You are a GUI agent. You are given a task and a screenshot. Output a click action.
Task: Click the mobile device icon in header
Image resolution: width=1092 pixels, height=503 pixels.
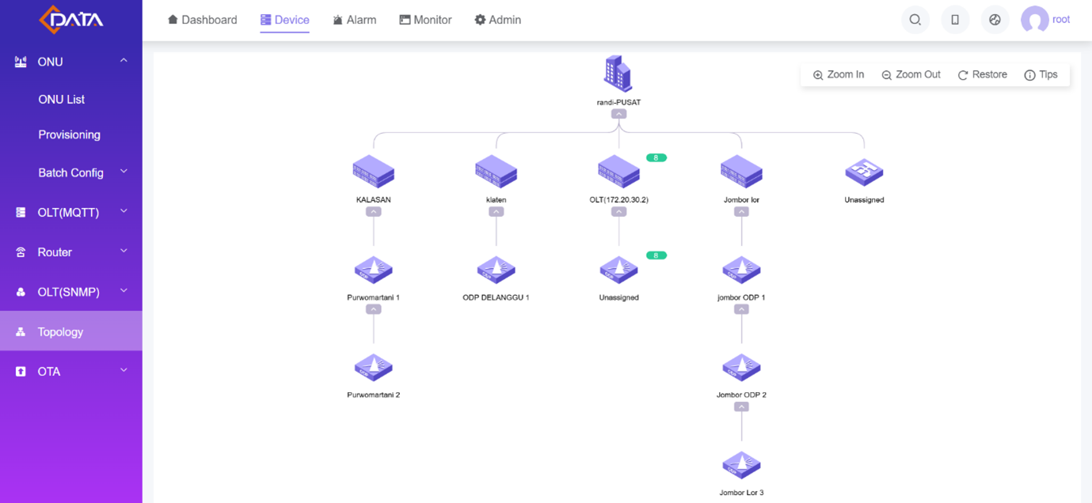[x=955, y=20]
